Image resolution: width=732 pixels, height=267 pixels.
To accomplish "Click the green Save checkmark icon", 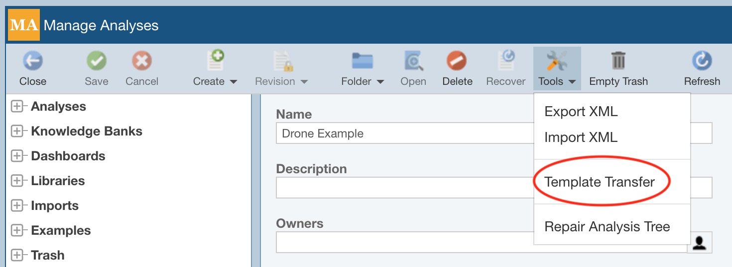I will click(x=96, y=62).
